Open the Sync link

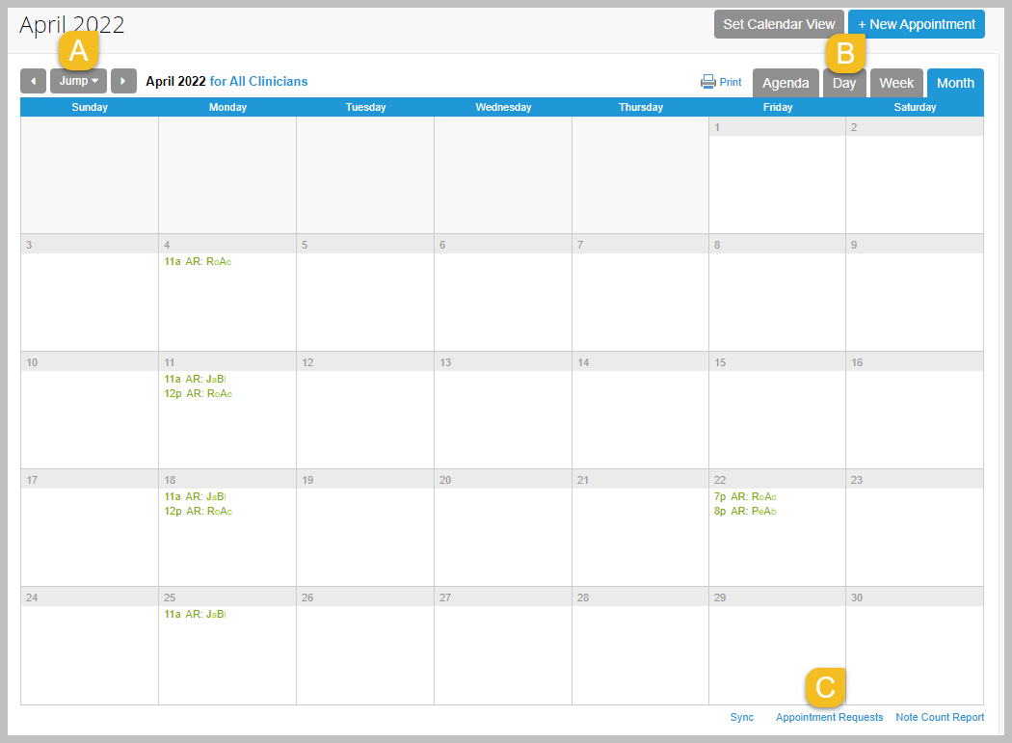[x=741, y=717]
